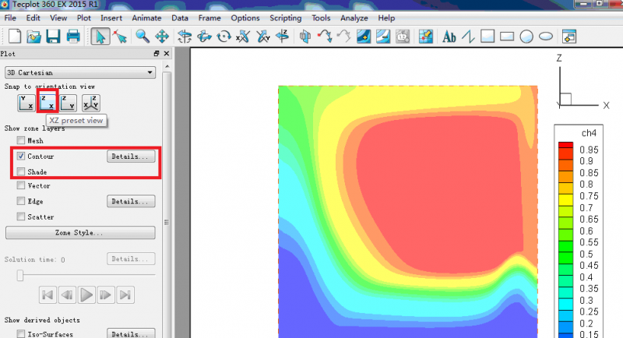Snap to the ZY preset view

69,103
